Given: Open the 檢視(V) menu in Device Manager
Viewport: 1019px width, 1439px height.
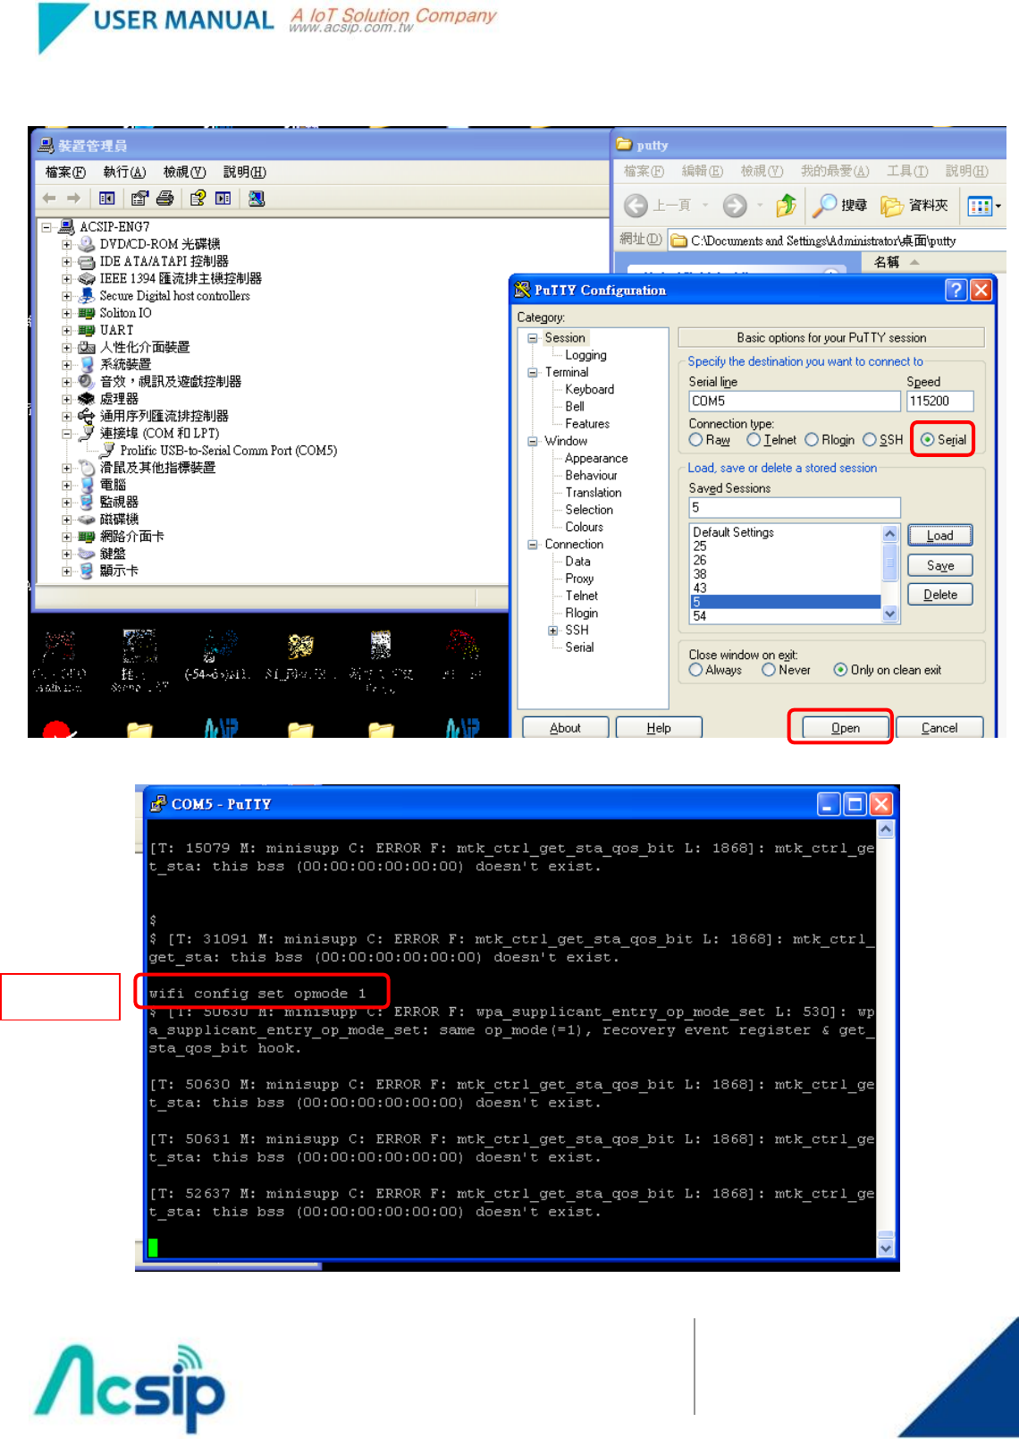Looking at the screenshot, I should 184,172.
